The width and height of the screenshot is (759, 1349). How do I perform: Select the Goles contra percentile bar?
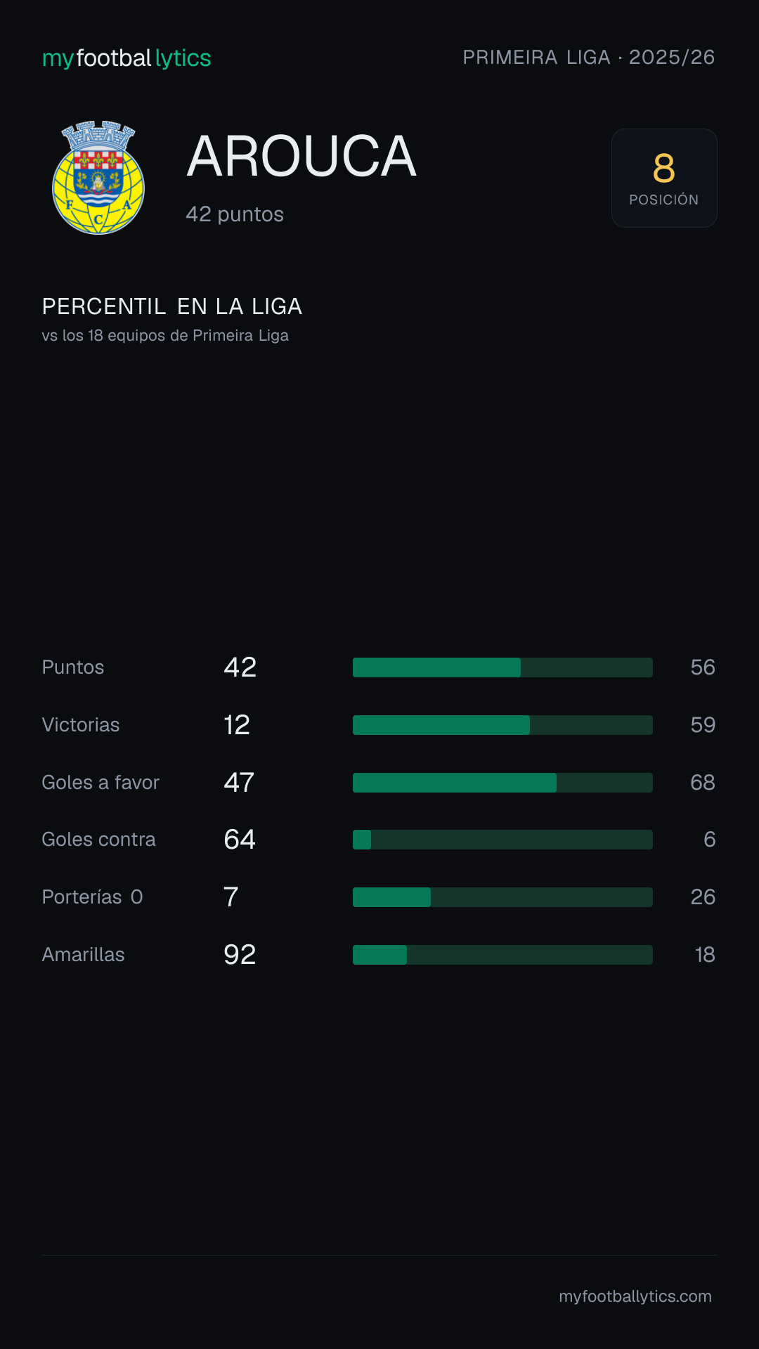click(502, 840)
